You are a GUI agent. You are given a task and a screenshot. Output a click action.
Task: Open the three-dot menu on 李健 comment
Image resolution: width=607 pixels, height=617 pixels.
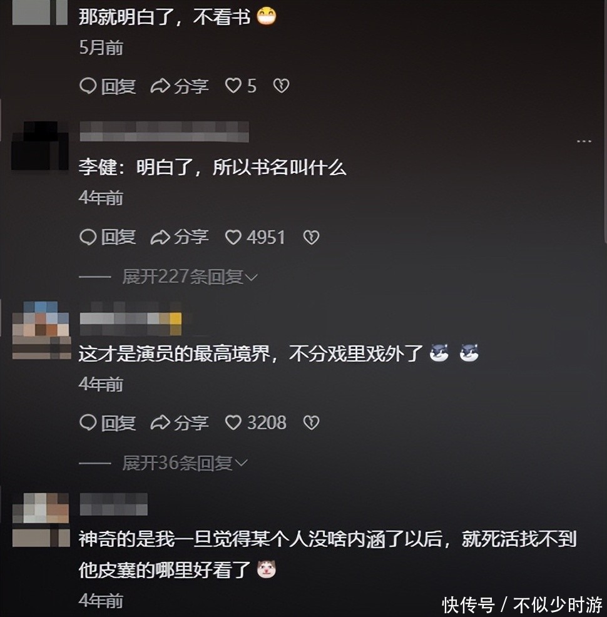coord(584,141)
